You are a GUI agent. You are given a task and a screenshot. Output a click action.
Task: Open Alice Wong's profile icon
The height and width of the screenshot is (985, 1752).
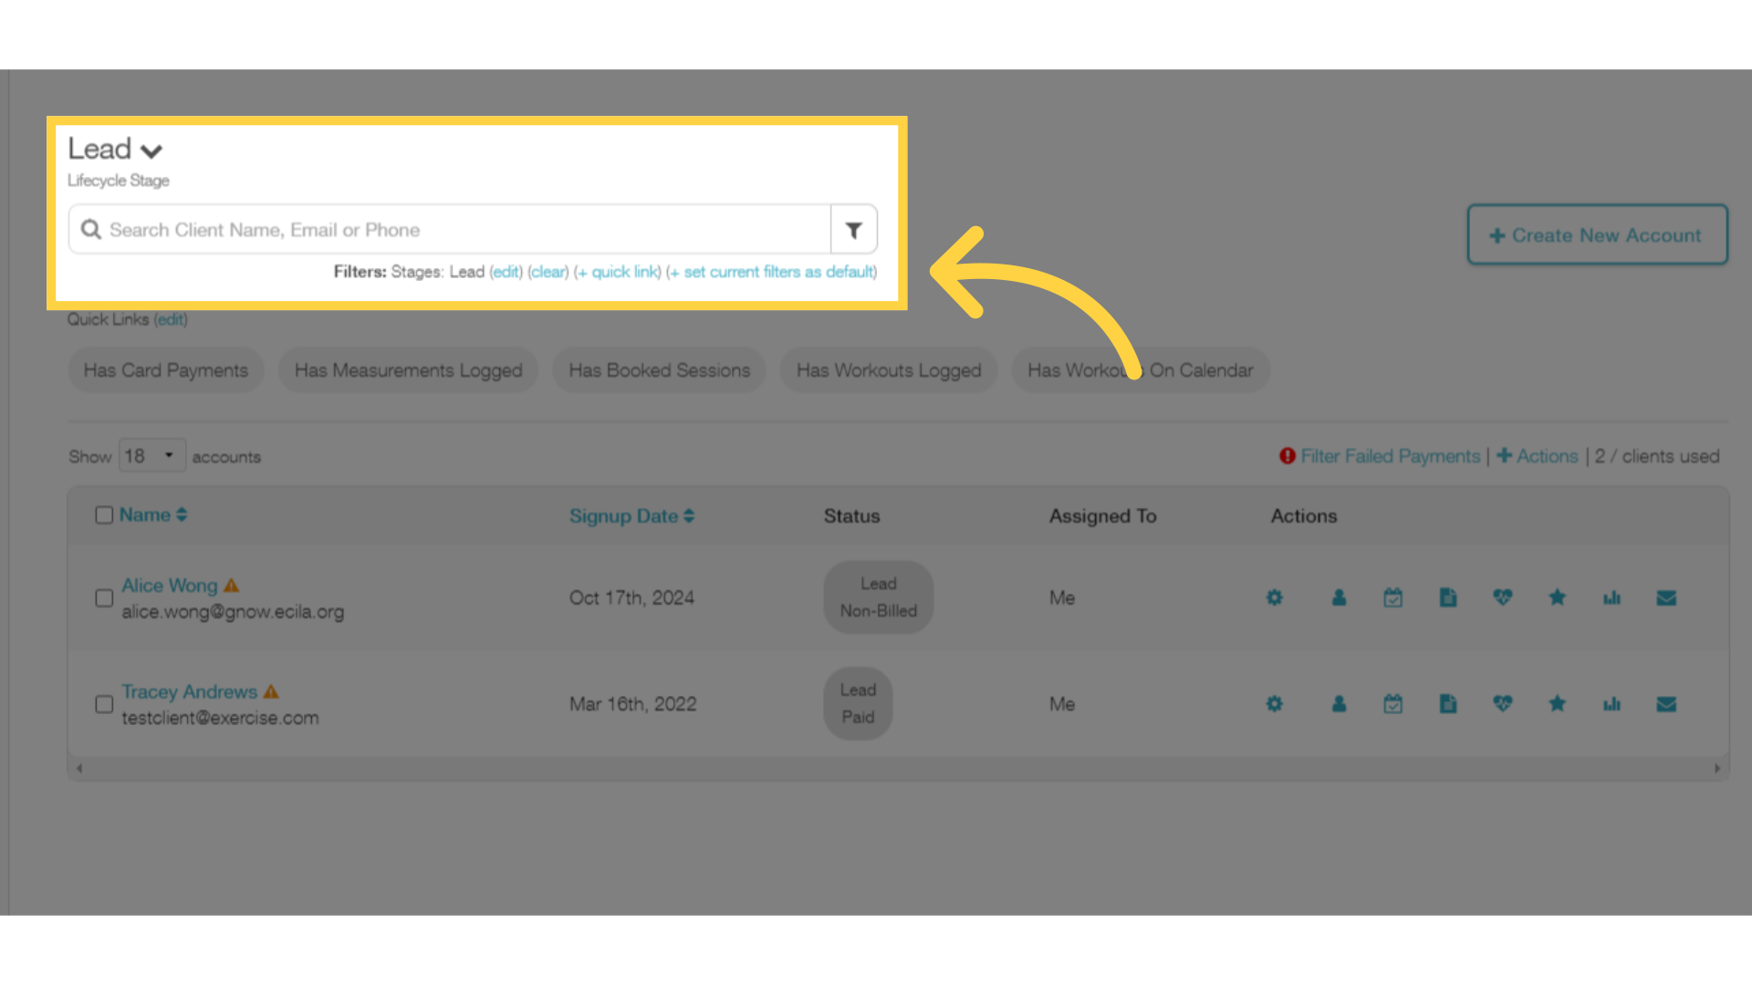coord(1339,597)
